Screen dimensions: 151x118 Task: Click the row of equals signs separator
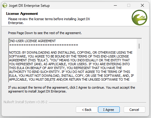(x=44, y=45)
